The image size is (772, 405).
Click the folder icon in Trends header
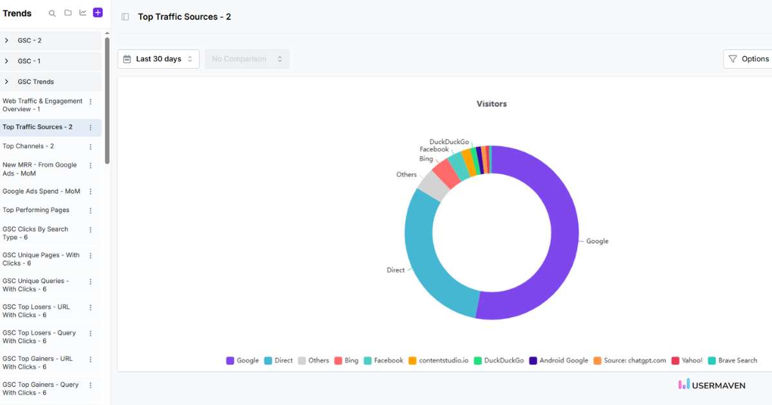coord(68,13)
